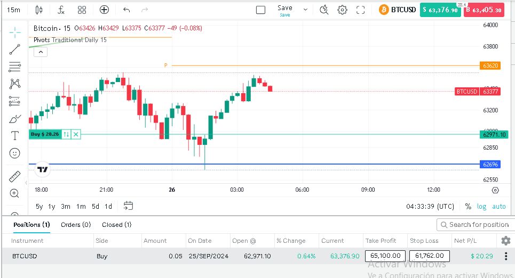Select the crosshair cursor tool
Viewport: 515px width, 278px height.
[x=15, y=32]
